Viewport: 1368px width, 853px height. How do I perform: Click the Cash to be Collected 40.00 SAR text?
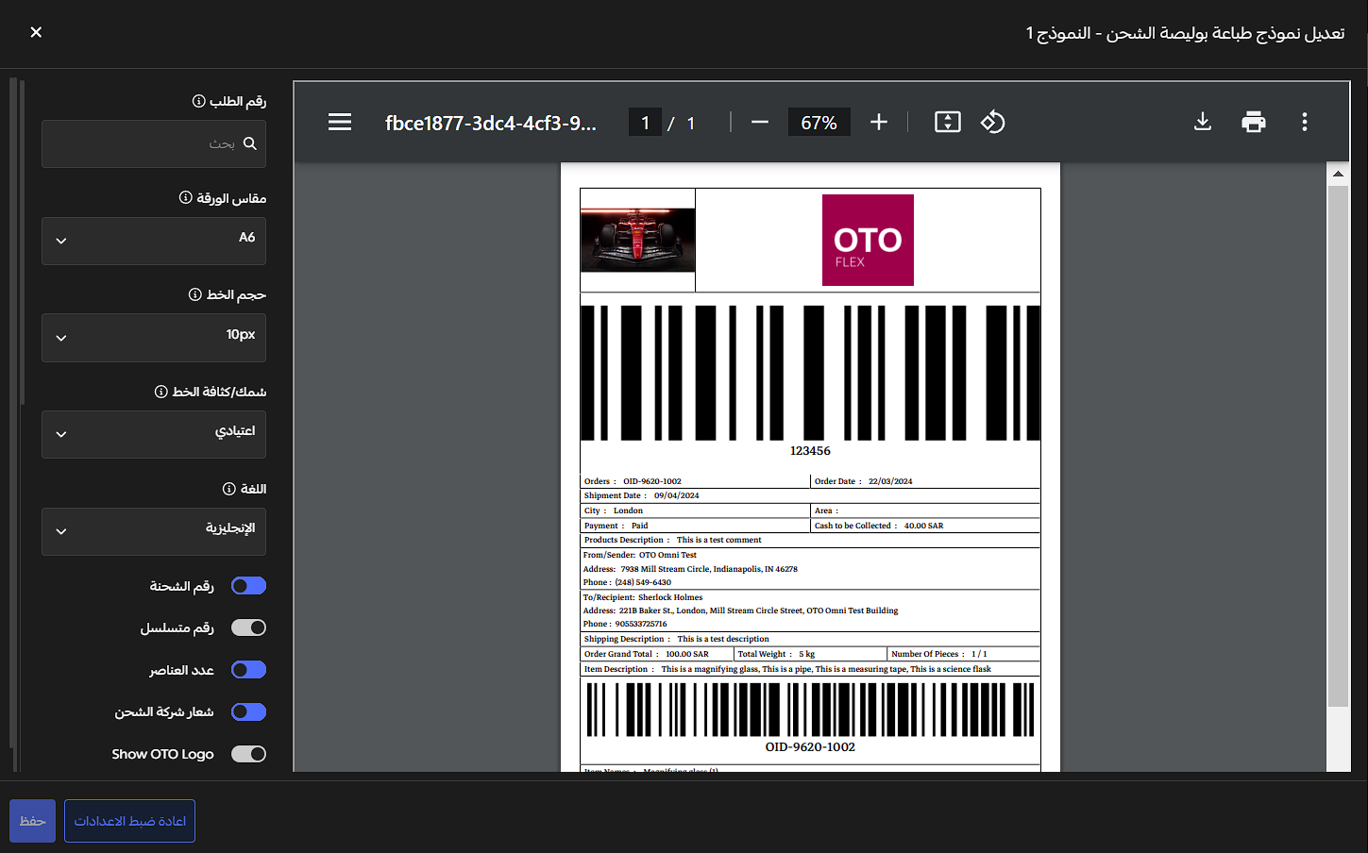click(x=878, y=526)
